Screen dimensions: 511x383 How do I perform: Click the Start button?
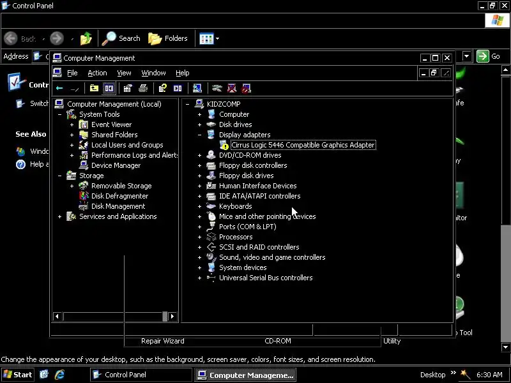point(18,375)
